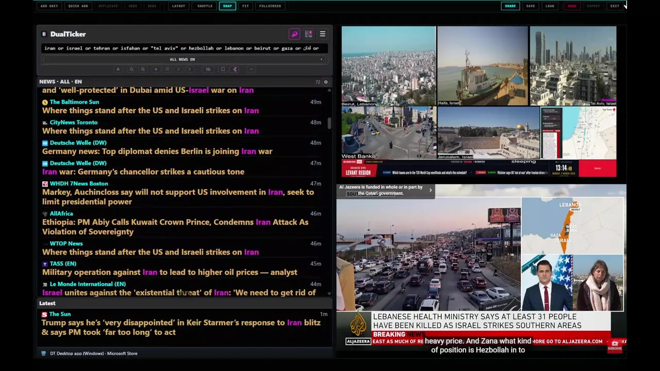Click the previous arrow icon
The height and width of the screenshot is (371, 660).
click(x=178, y=69)
